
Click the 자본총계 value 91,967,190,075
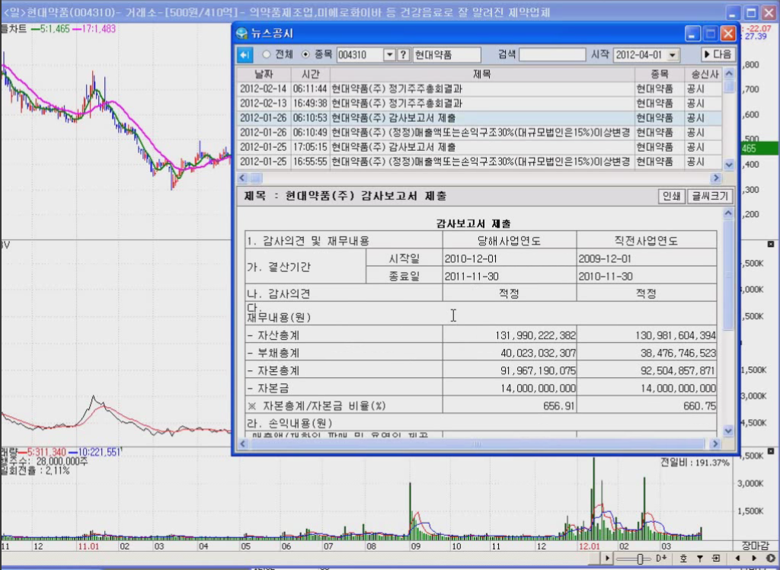click(539, 371)
